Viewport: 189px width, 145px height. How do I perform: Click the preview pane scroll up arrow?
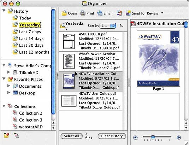[x=186, y=123]
